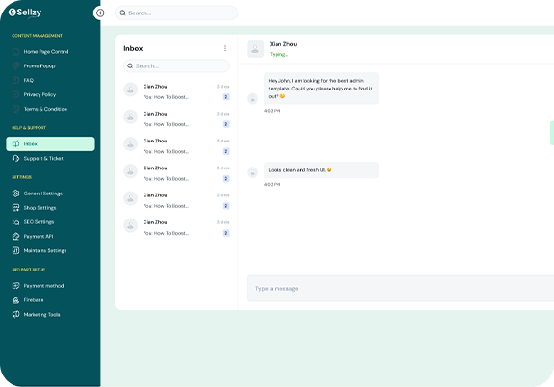Focus the top Search field

pyautogui.click(x=176, y=13)
